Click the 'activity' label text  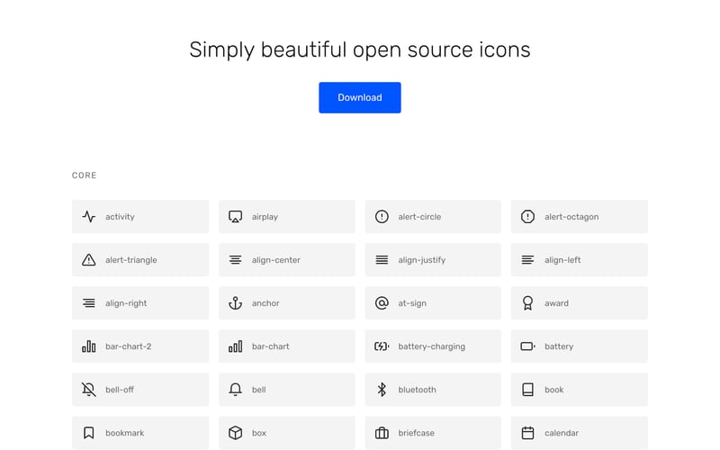point(120,217)
